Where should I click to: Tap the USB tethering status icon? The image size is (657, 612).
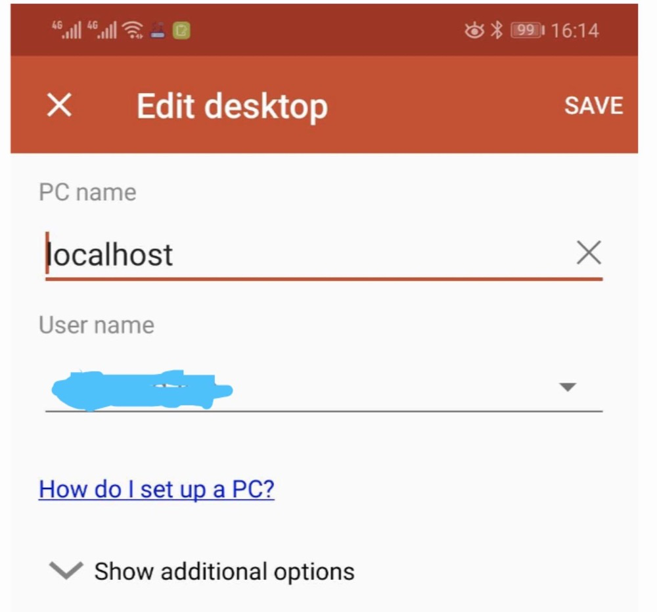pyautogui.click(x=158, y=31)
